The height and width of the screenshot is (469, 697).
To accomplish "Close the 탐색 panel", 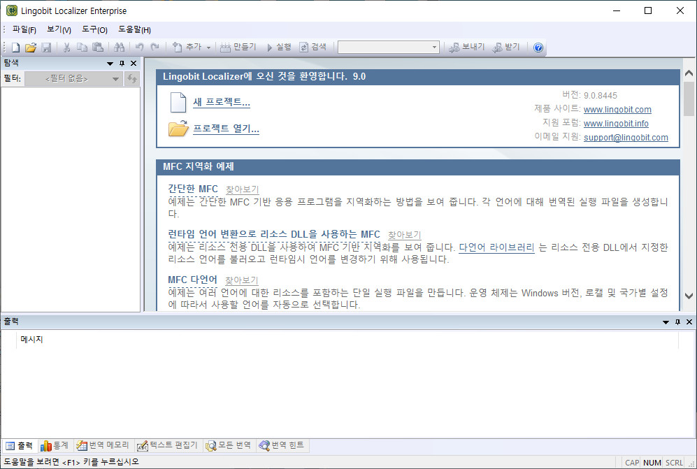I will 134,64.
